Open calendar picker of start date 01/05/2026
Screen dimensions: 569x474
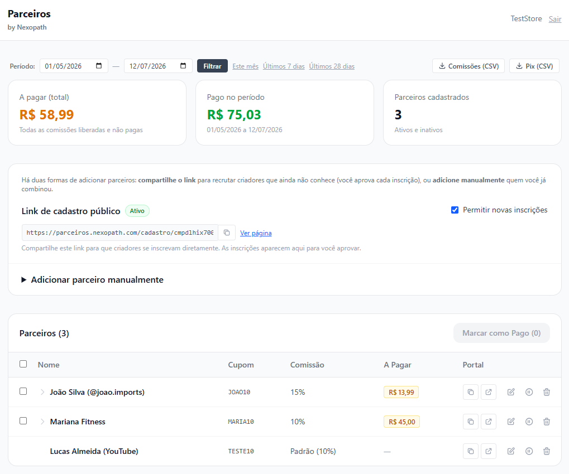point(99,66)
